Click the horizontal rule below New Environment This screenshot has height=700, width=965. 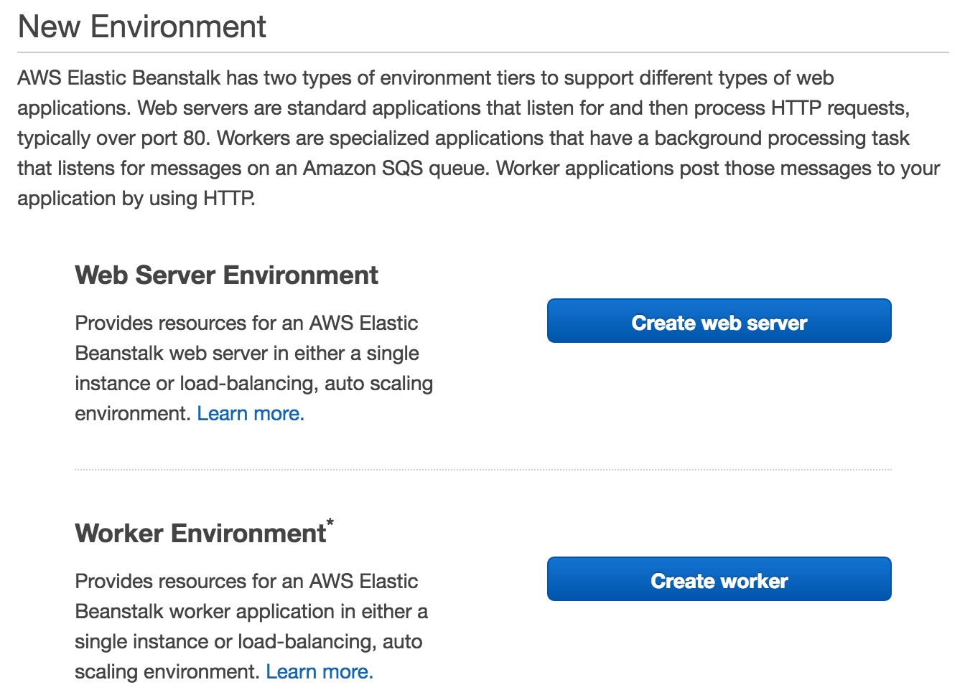point(482,52)
